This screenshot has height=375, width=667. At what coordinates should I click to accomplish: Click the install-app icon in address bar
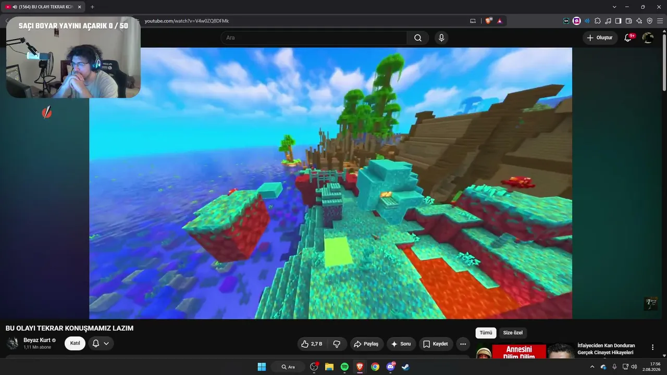(x=473, y=21)
